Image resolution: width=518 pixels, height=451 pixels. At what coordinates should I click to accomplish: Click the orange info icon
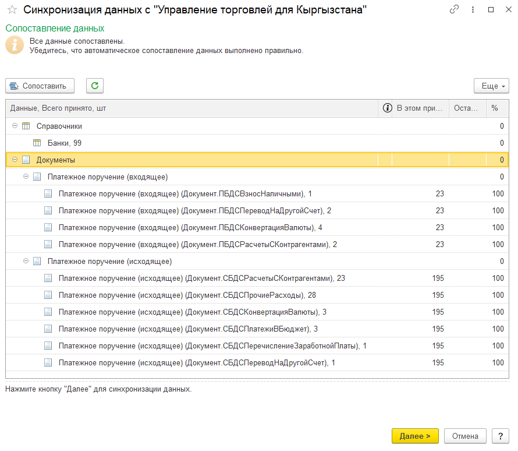click(x=15, y=45)
